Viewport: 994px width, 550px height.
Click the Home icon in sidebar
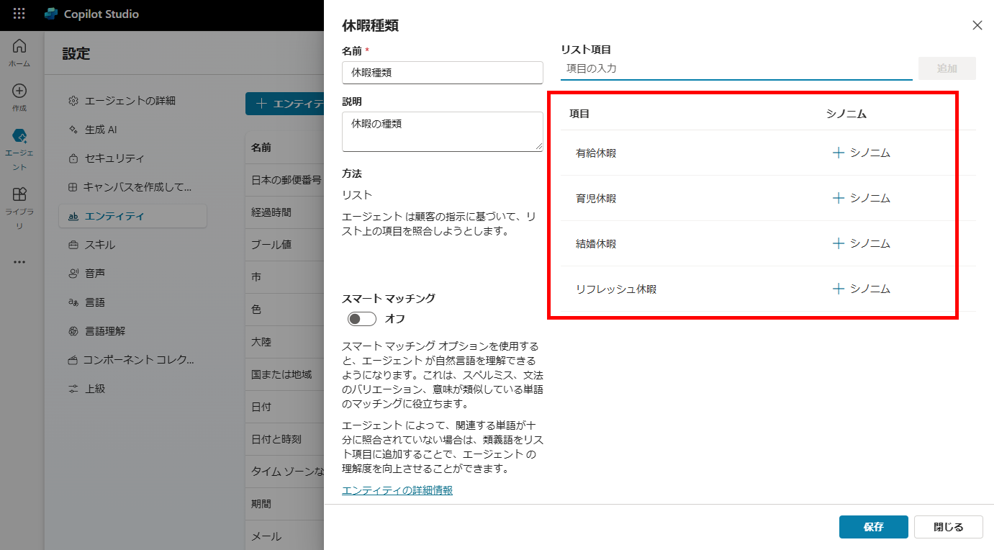pos(19,47)
